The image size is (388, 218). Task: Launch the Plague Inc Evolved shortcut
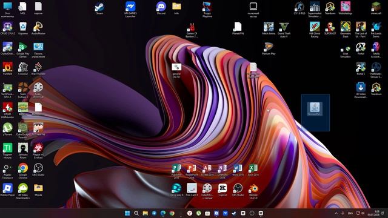[x=38, y=151]
